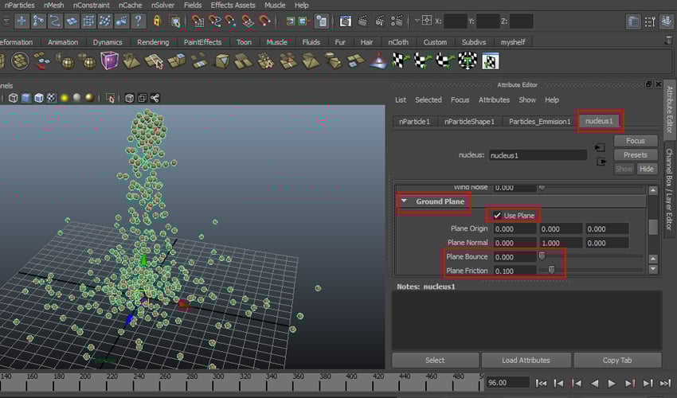Screen dimensions: 677x398
Task: Click the purple cube shelf icon
Action: [109, 60]
